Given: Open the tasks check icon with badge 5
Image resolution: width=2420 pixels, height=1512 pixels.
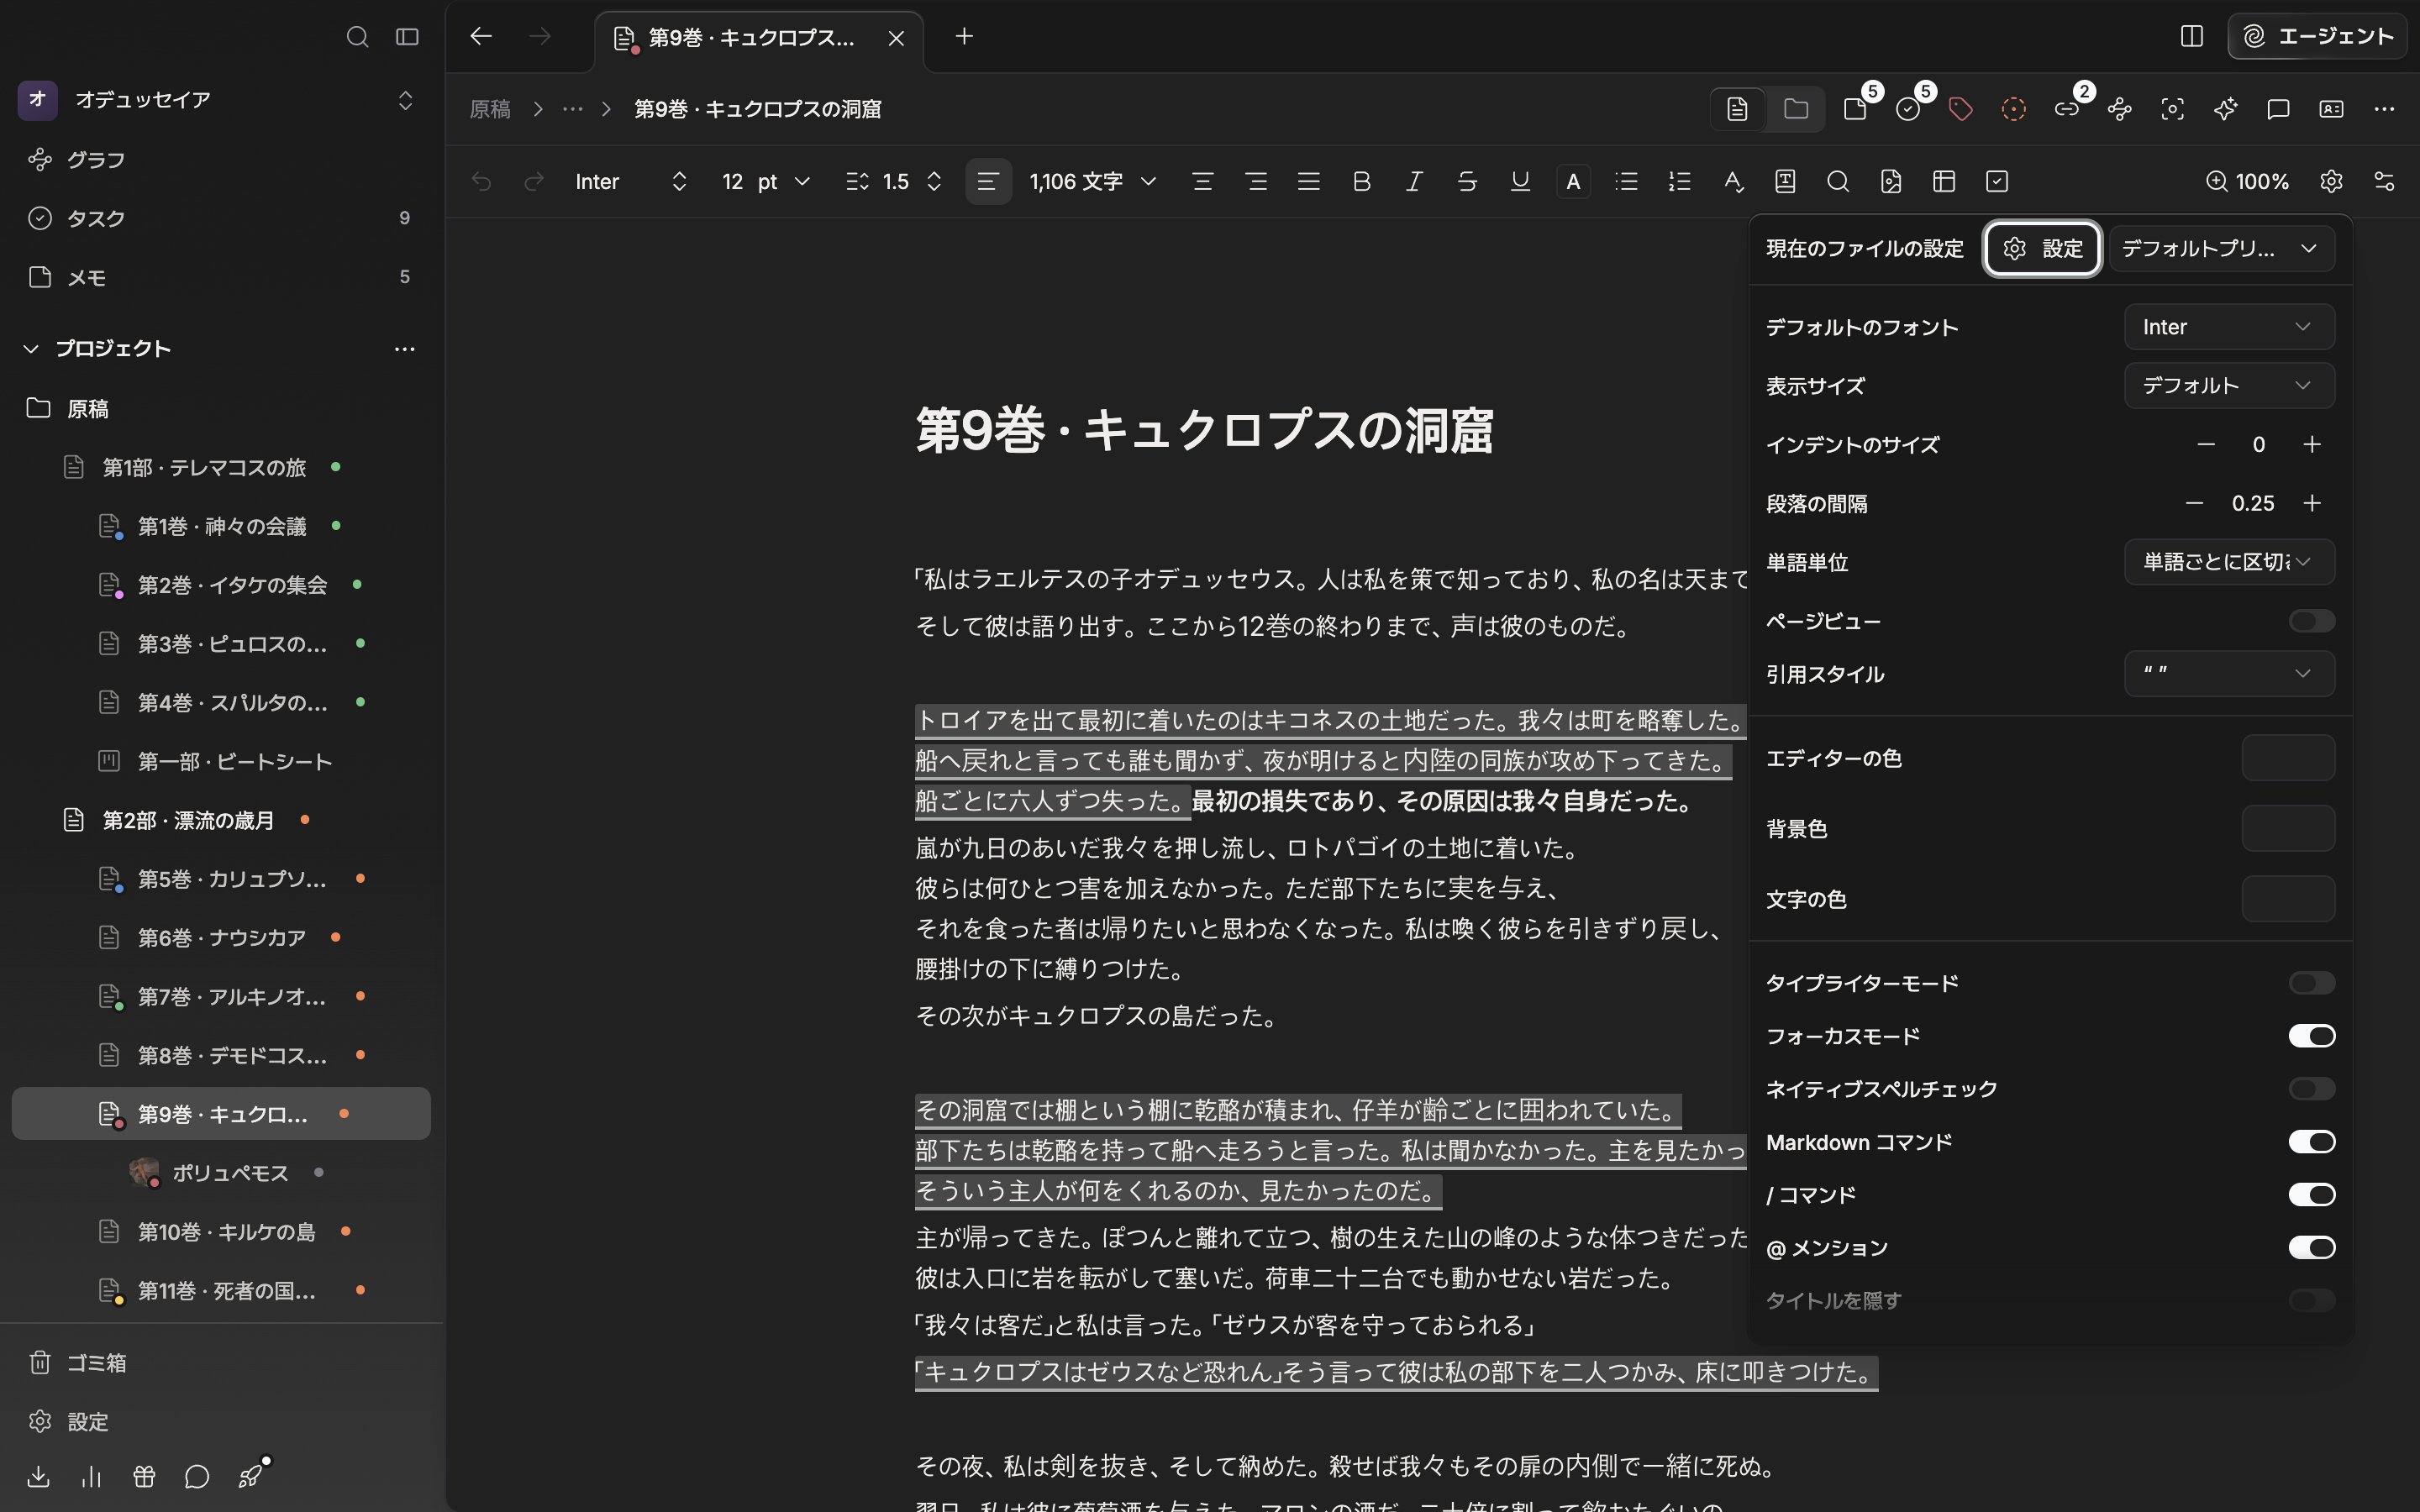Looking at the screenshot, I should [1908, 109].
